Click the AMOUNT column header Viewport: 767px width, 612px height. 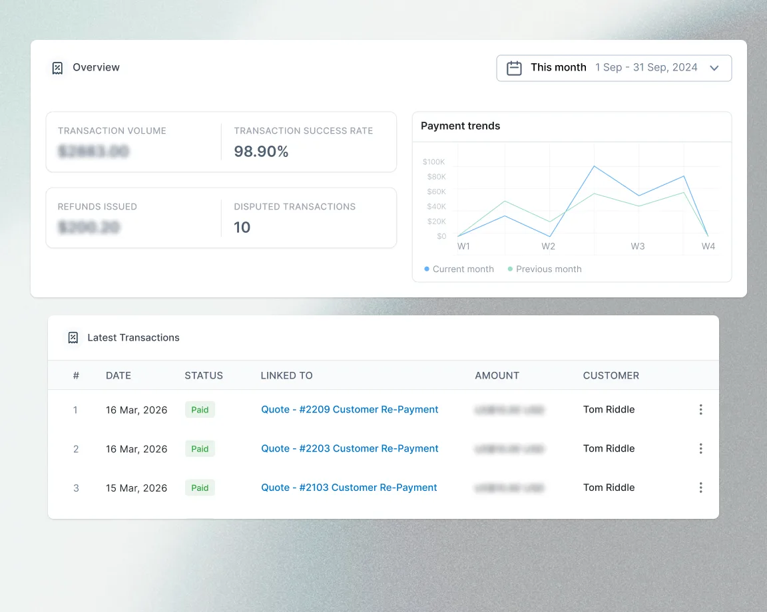[x=497, y=375]
